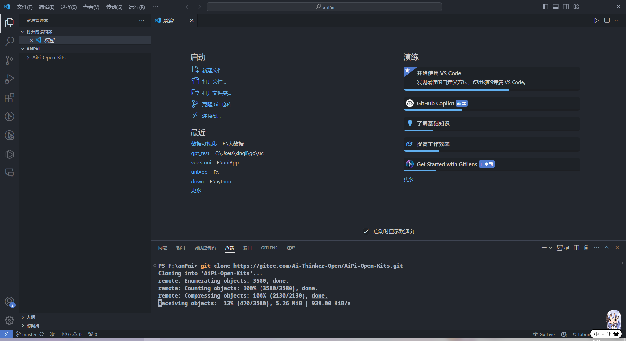Click the 新建文件... link

(214, 70)
